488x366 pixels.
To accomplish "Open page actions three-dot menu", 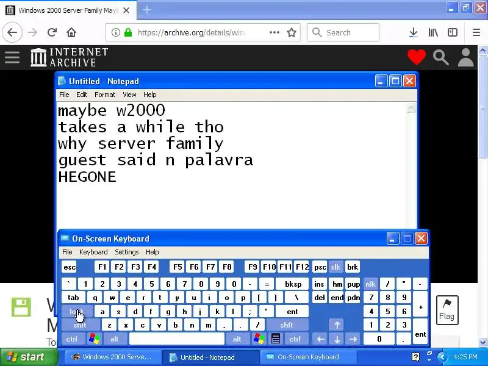I will click(x=274, y=32).
